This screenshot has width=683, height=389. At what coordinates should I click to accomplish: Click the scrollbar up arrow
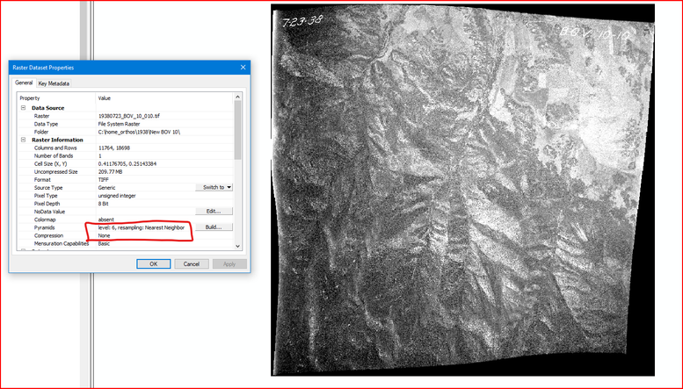[x=237, y=97]
